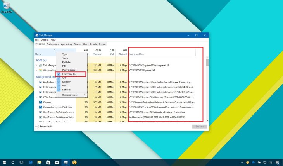This screenshot has width=283, height=166.
Task: Open the Action Center notification icon
Action: click(278, 163)
